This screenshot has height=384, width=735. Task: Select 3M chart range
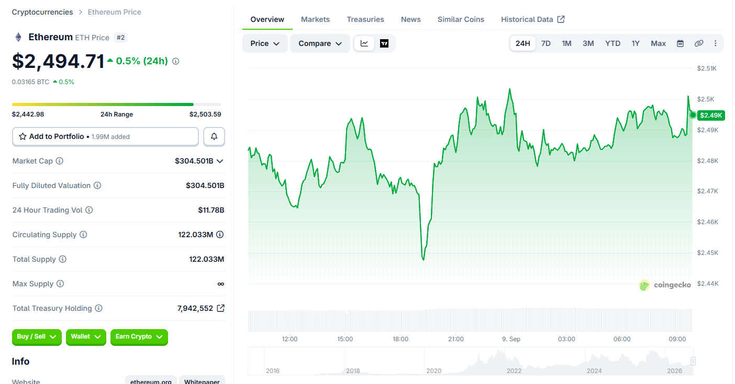[x=588, y=43]
